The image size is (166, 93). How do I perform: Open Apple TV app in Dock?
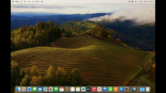pos(89,89)
